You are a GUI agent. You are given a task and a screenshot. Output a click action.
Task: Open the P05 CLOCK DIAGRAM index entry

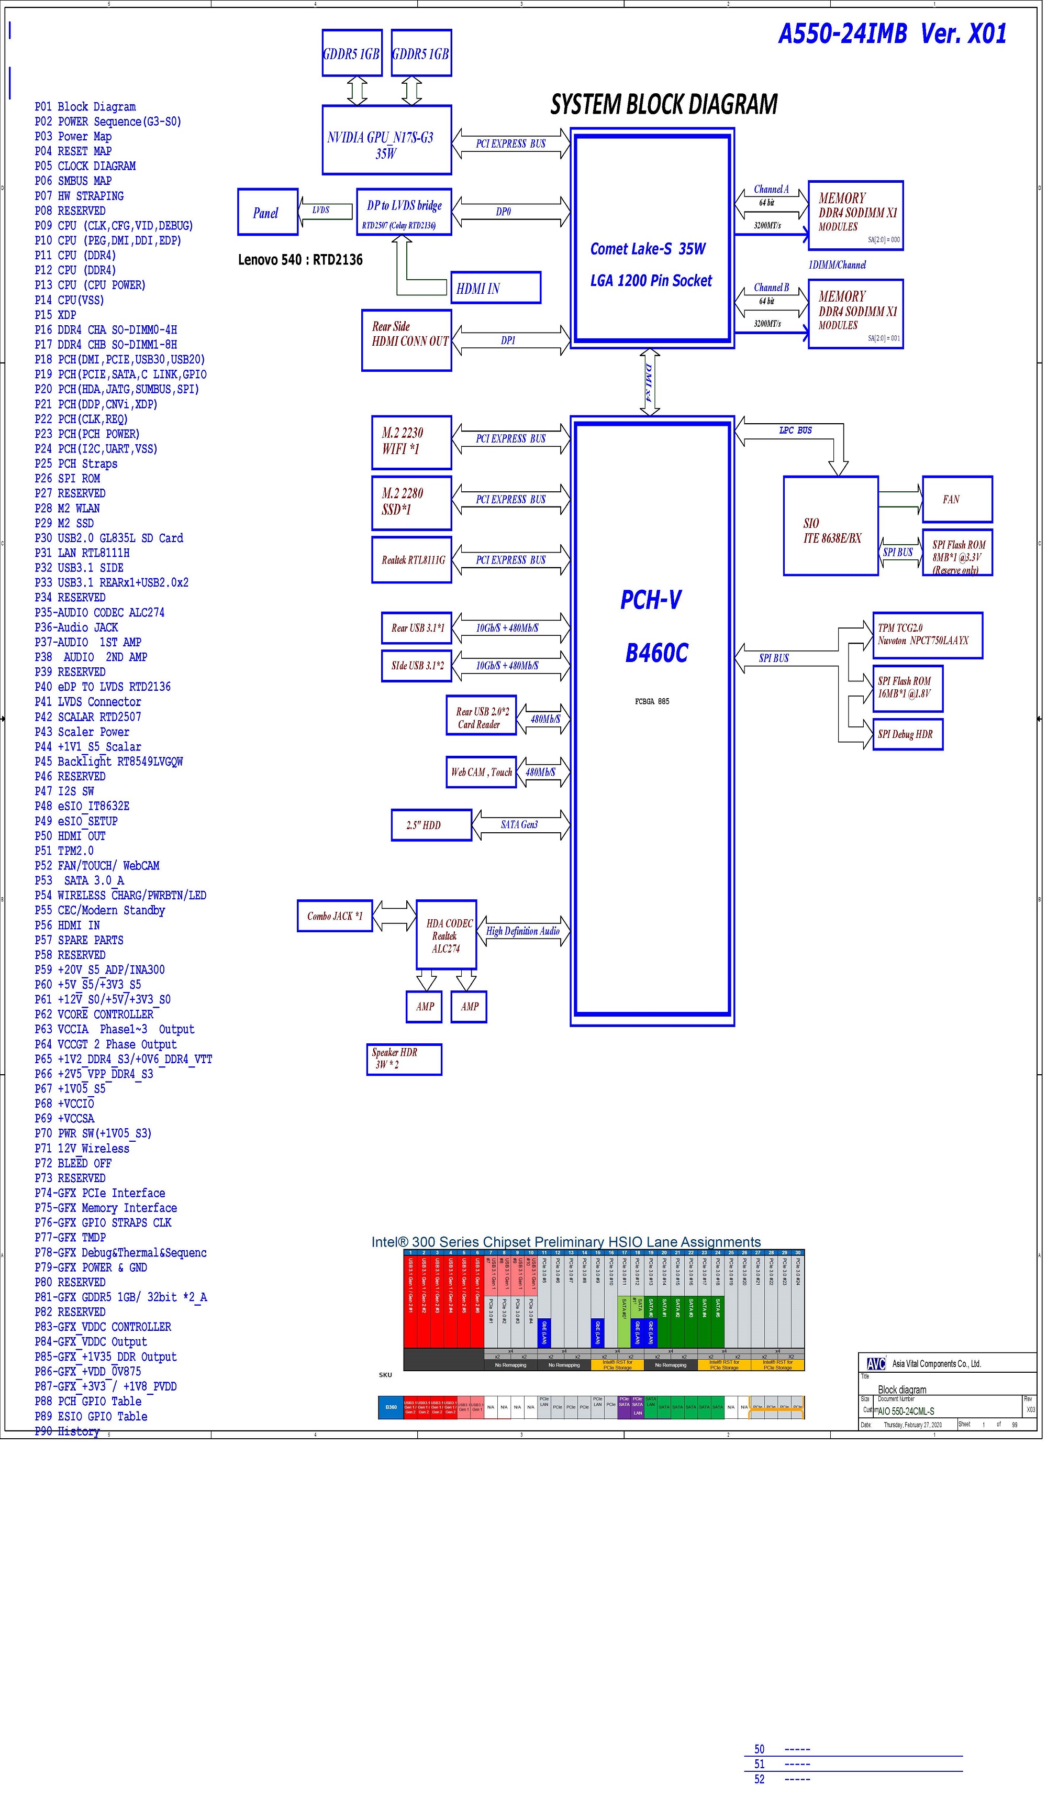(85, 166)
